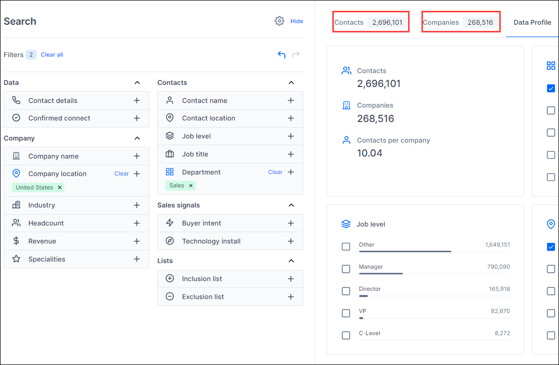Collapse the Data filter section
The width and height of the screenshot is (559, 365).
point(137,82)
